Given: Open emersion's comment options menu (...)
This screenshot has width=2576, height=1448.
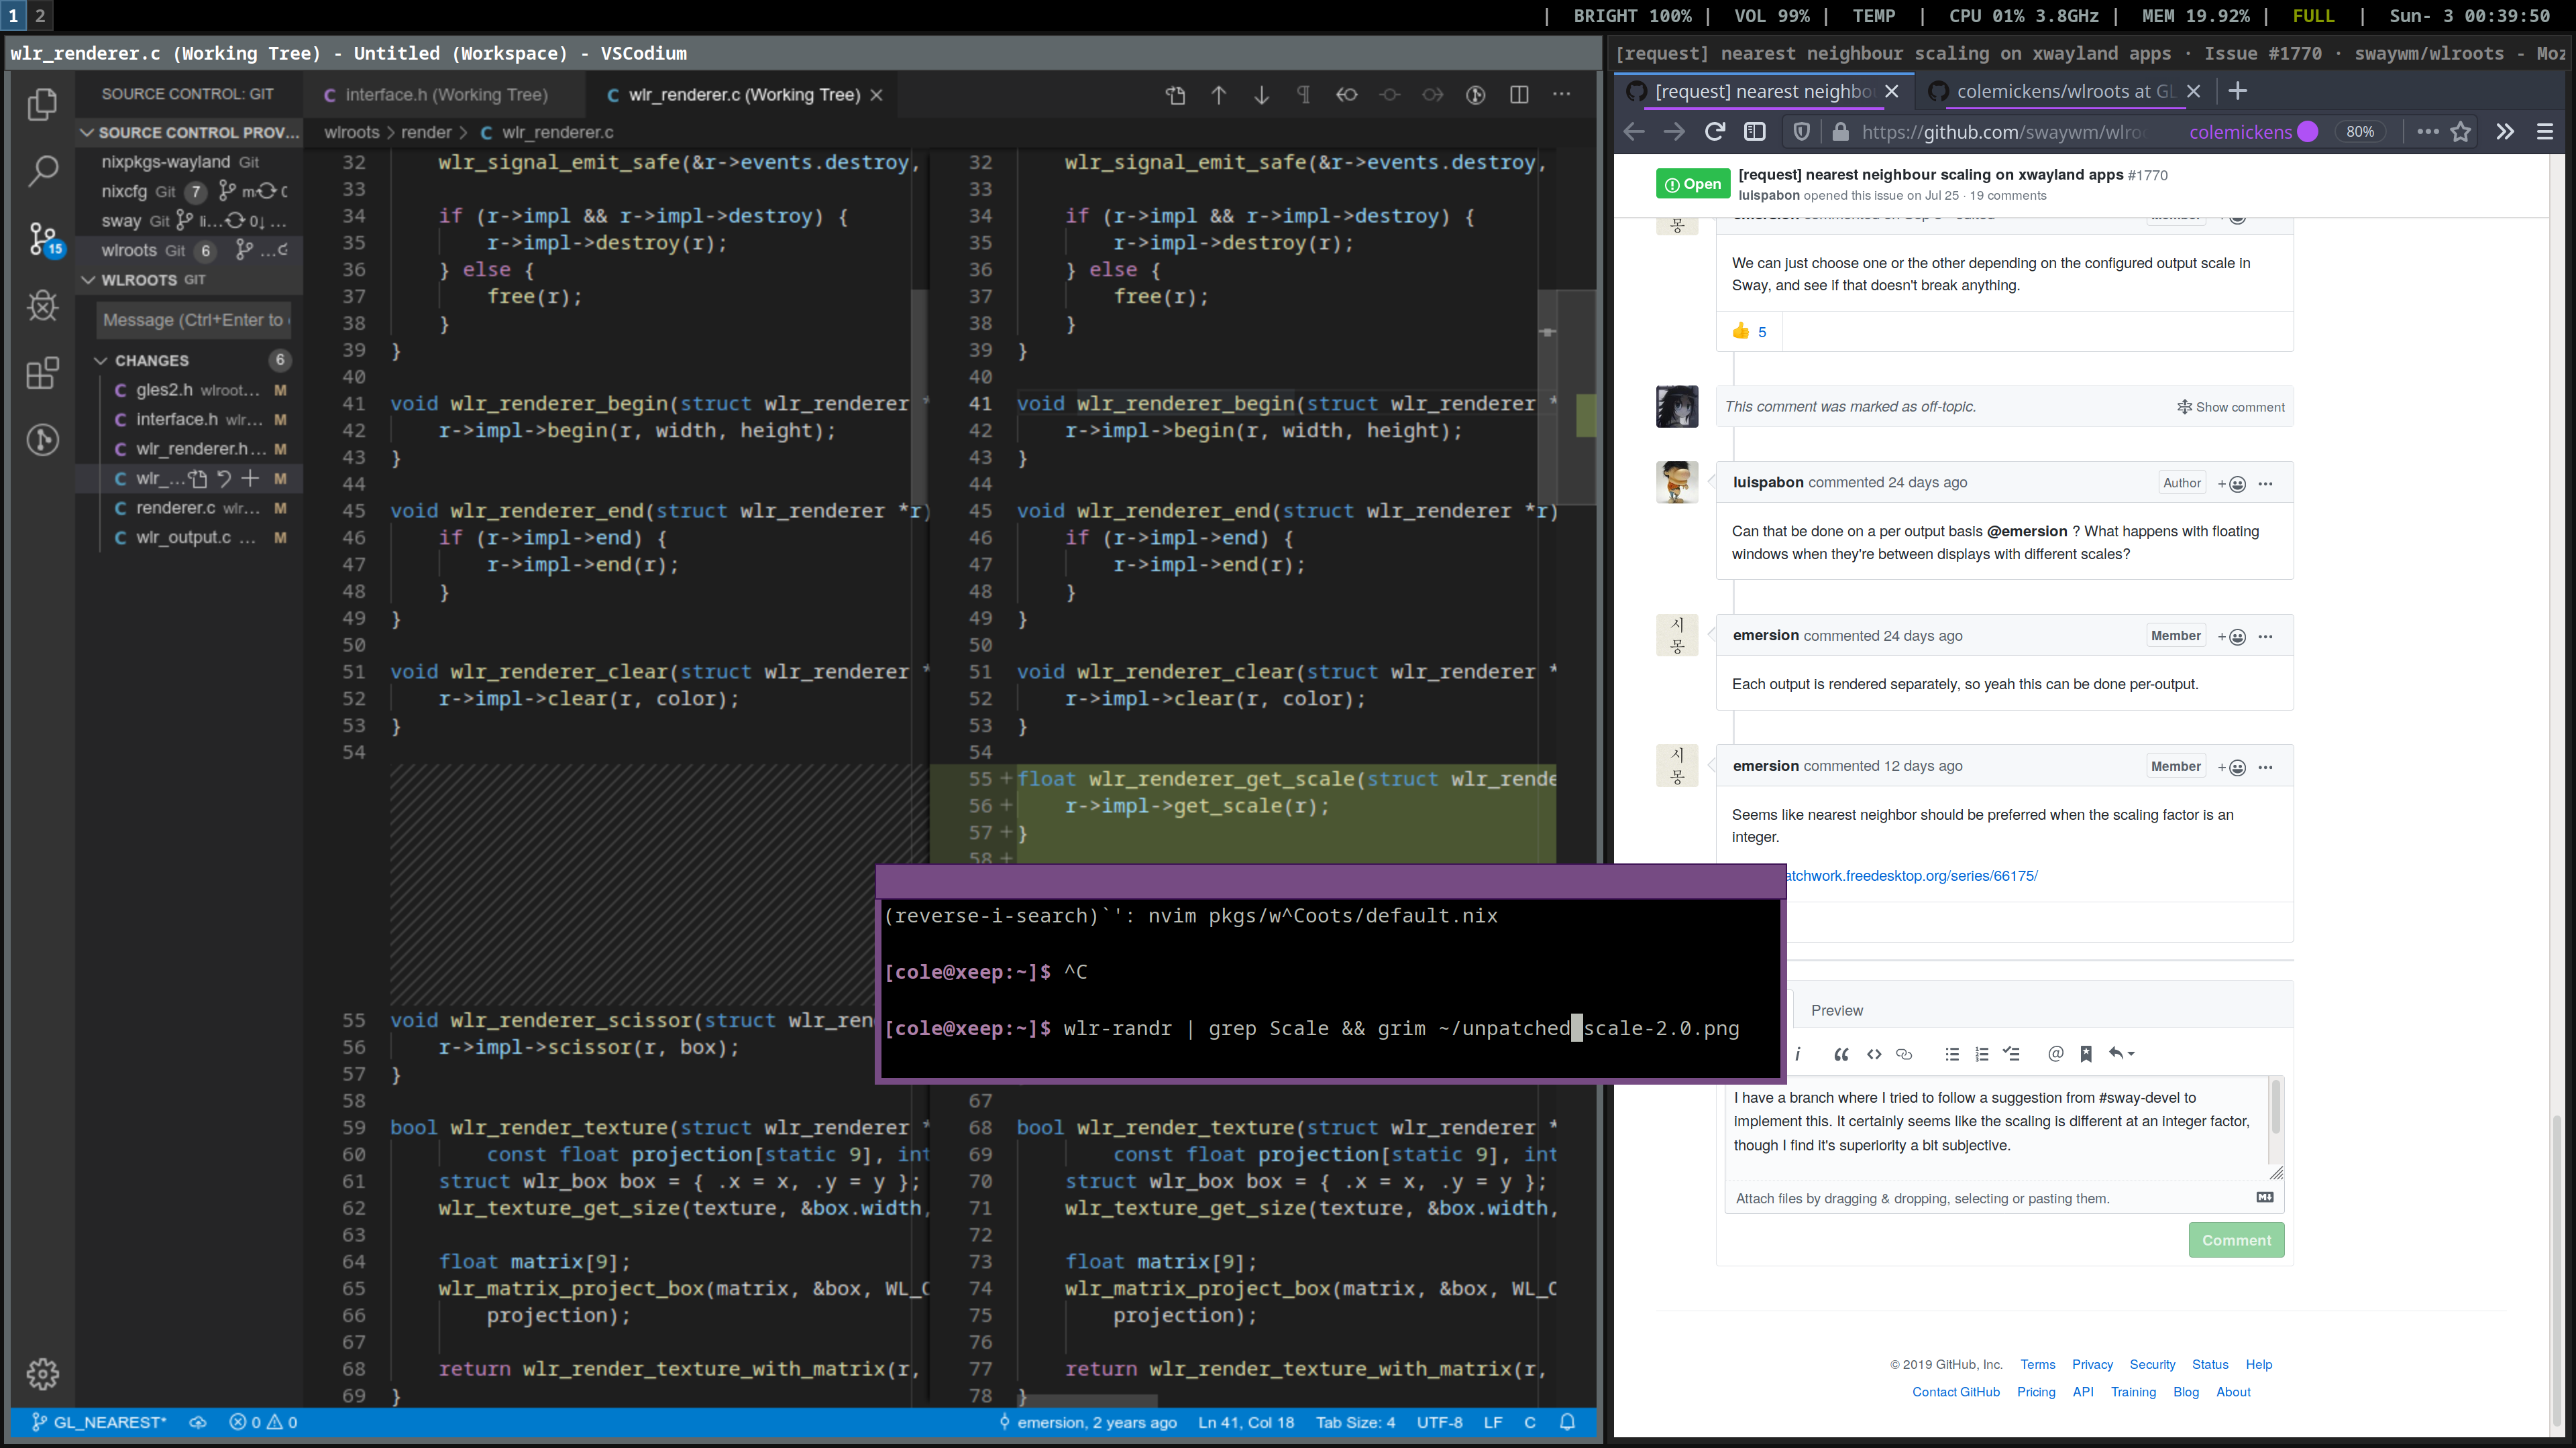Looking at the screenshot, I should click(x=2266, y=636).
